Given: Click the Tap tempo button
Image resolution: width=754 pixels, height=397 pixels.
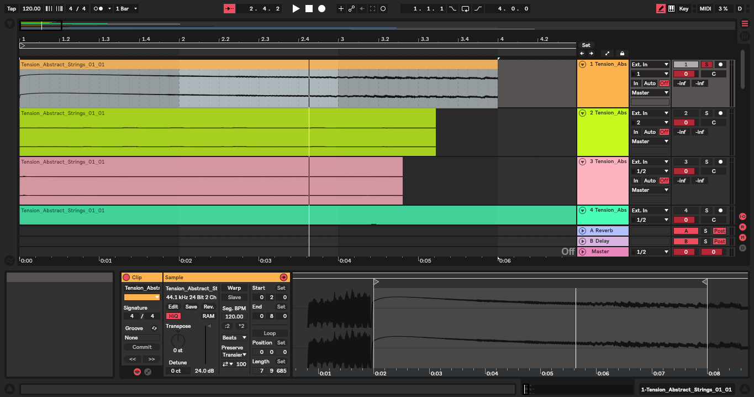Looking at the screenshot, I should tap(12, 9).
